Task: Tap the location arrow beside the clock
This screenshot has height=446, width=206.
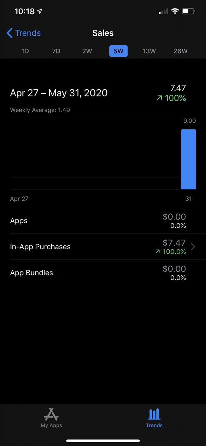Action: point(39,12)
